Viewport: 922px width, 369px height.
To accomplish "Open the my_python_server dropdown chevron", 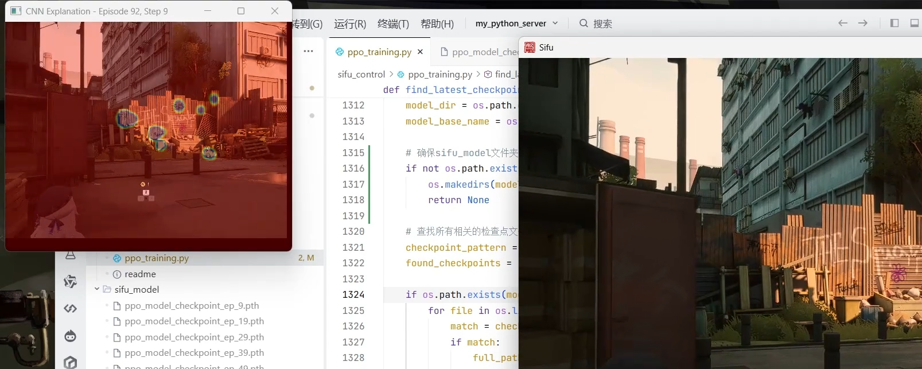I will (555, 23).
